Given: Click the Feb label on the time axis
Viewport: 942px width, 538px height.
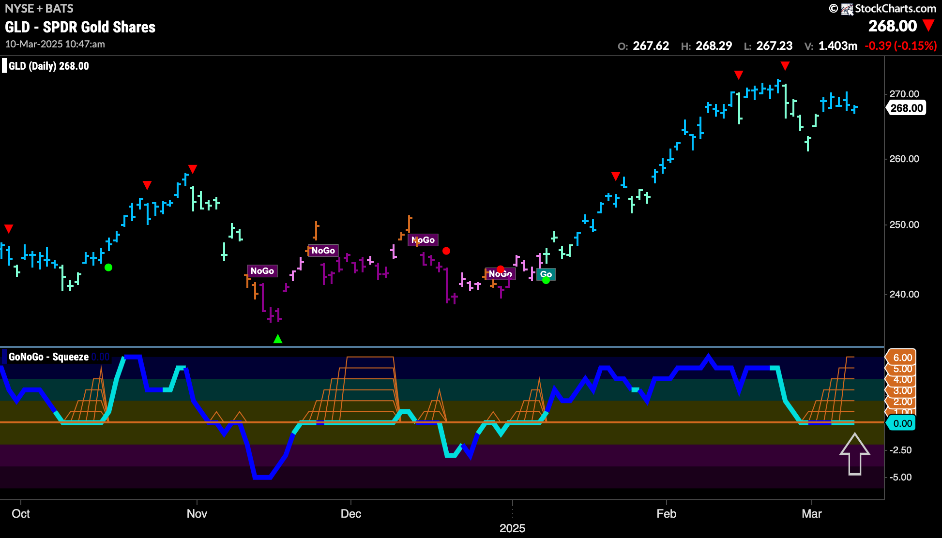Looking at the screenshot, I should point(666,514).
